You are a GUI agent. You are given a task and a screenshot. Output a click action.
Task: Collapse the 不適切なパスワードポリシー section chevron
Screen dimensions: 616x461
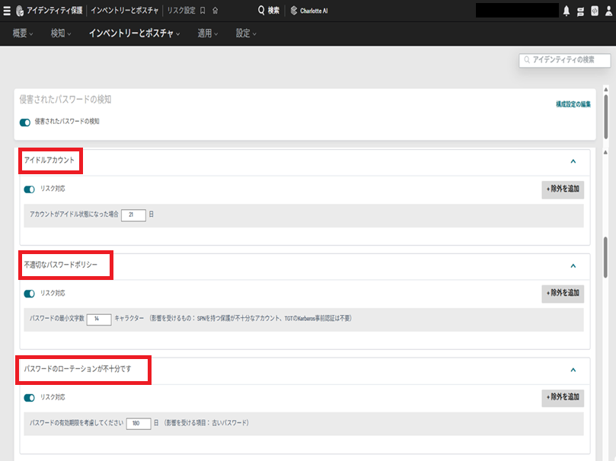click(x=573, y=266)
